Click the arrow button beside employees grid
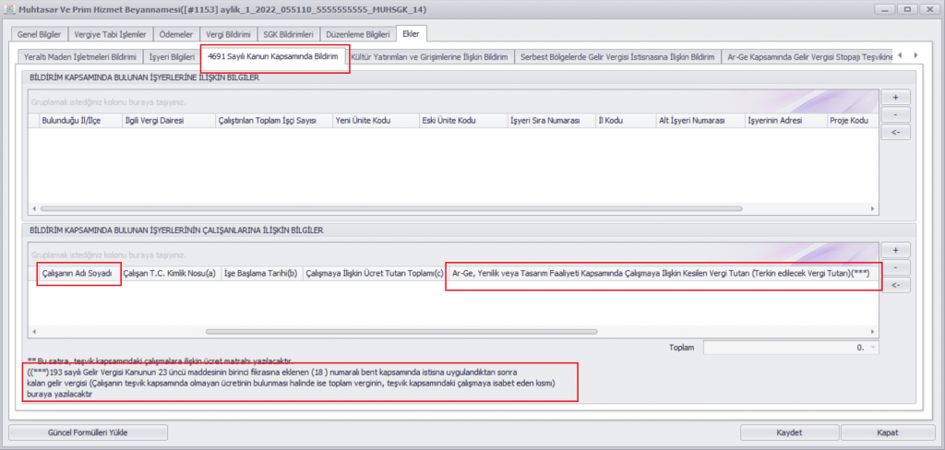 click(x=894, y=285)
